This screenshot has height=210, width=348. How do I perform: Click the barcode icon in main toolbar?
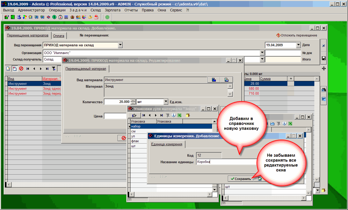point(66,17)
